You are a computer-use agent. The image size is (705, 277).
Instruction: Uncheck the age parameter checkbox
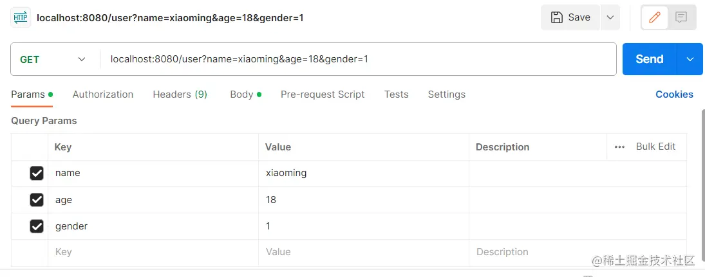[37, 200]
